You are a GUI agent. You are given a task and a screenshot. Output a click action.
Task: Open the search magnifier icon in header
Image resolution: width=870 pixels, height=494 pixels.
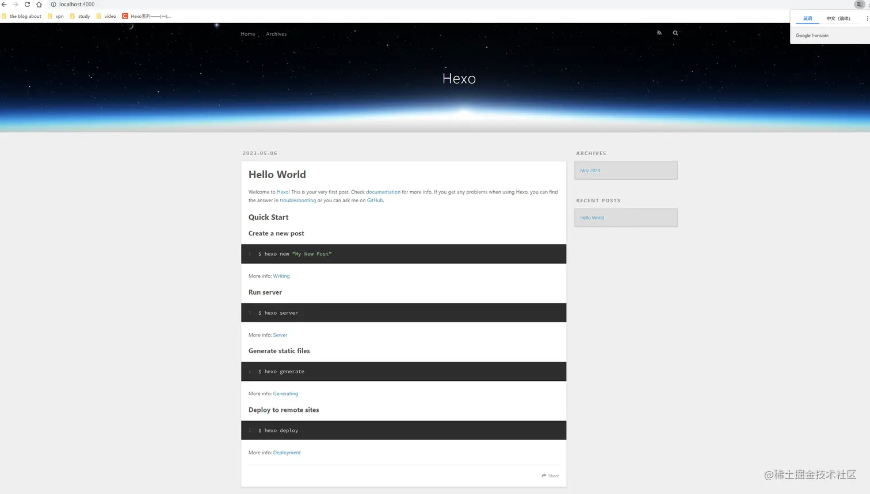pos(676,33)
